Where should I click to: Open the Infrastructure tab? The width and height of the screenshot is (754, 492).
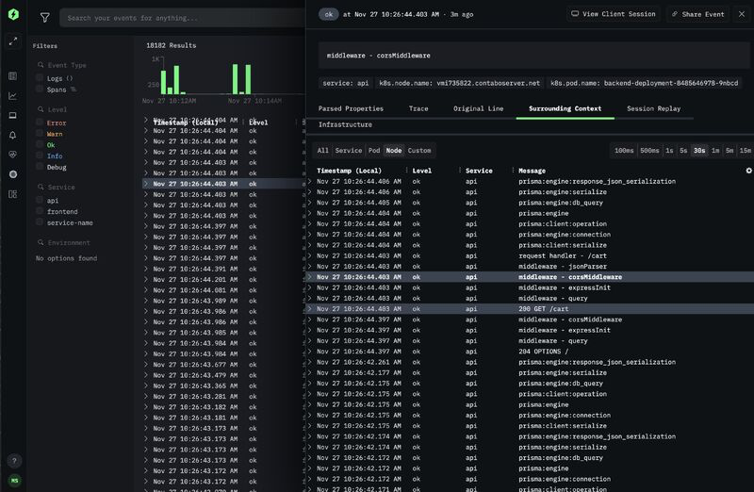[345, 124]
